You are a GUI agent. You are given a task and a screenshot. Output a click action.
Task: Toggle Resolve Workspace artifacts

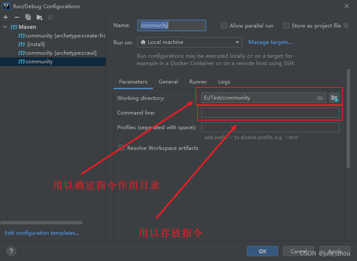[x=122, y=148]
